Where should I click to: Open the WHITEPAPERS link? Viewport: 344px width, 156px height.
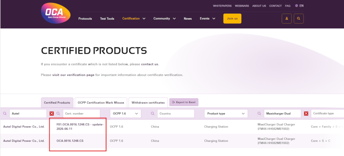point(222,6)
